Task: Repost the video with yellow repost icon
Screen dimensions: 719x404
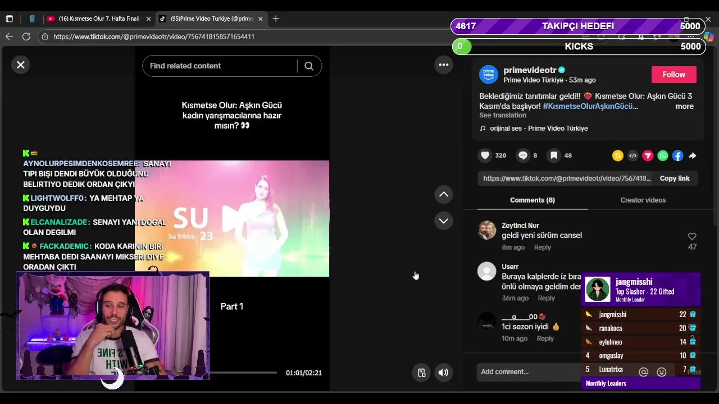Action: (x=618, y=156)
